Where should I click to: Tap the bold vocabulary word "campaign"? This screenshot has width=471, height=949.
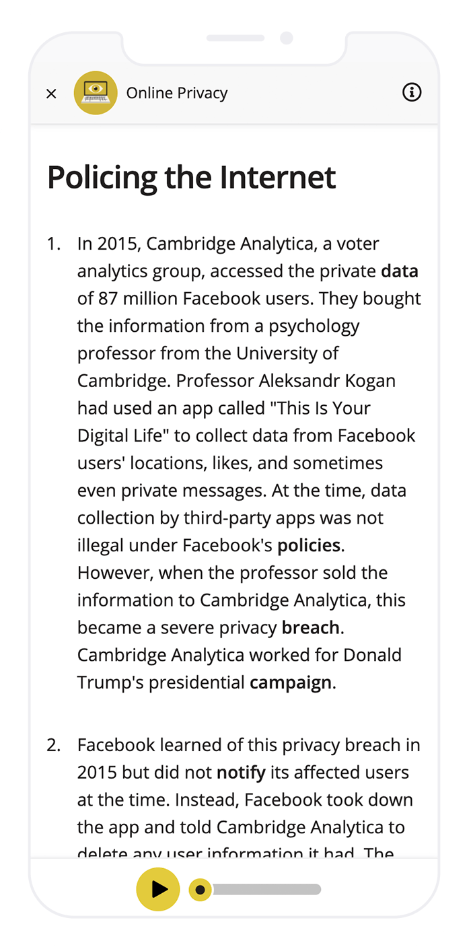[x=291, y=682]
